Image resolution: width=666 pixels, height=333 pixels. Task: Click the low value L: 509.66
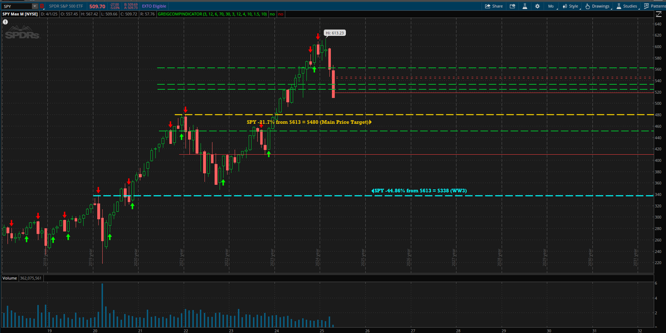tap(109, 14)
